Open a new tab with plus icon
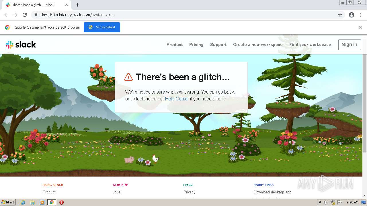Image resolution: width=367 pixels, height=206 pixels. (77, 5)
